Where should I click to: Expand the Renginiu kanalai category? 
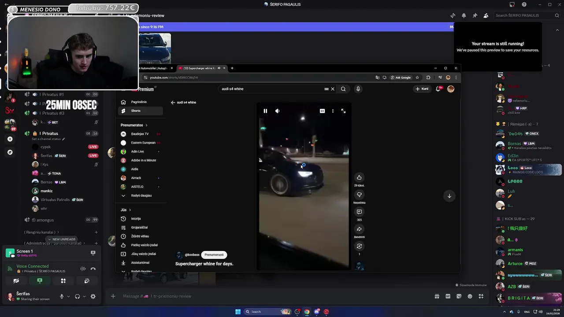pyautogui.click(x=41, y=232)
